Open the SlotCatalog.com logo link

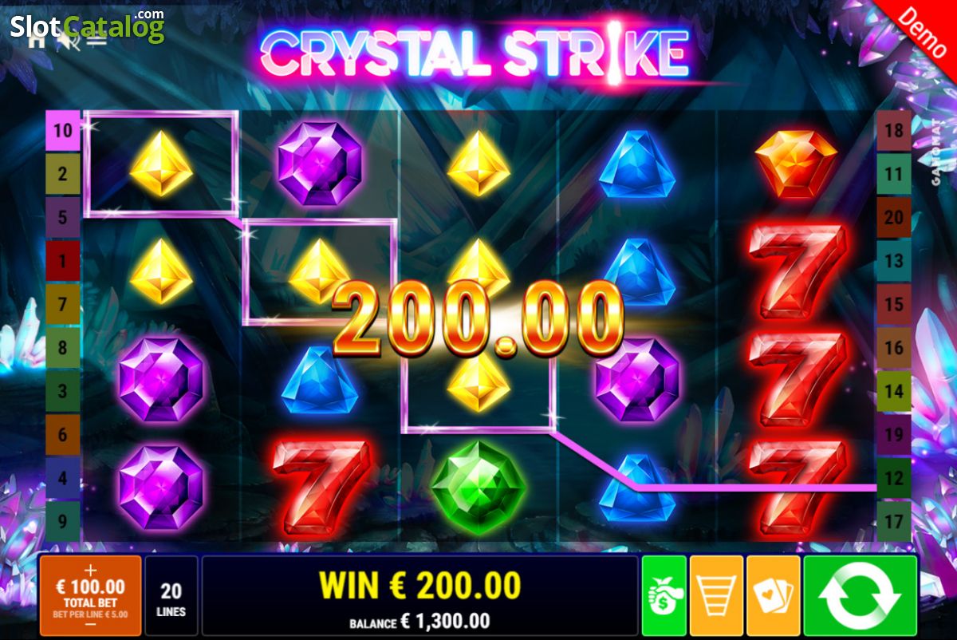tap(88, 26)
